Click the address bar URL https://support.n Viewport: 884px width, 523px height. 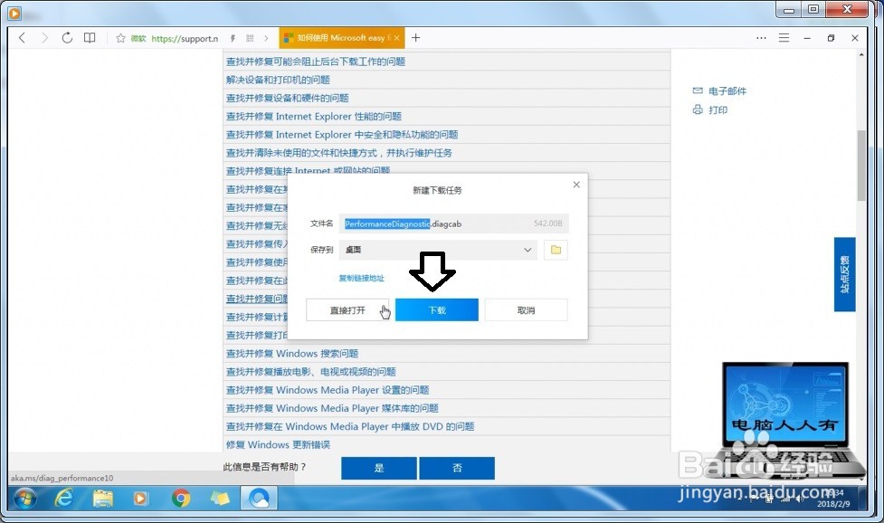click(185, 38)
